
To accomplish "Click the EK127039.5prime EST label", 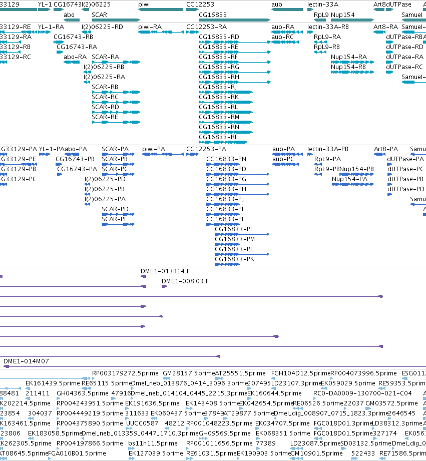I will click(x=156, y=453).
